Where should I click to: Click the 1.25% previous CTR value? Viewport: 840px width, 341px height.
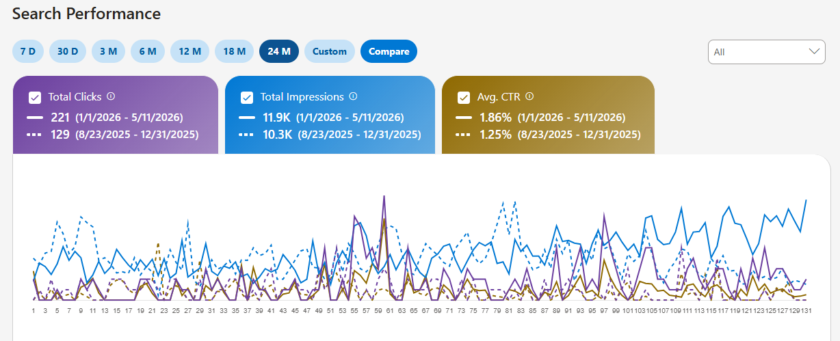tap(496, 135)
